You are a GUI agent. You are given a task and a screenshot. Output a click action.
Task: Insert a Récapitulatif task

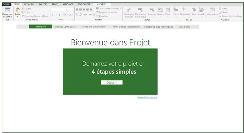pos(185,11)
